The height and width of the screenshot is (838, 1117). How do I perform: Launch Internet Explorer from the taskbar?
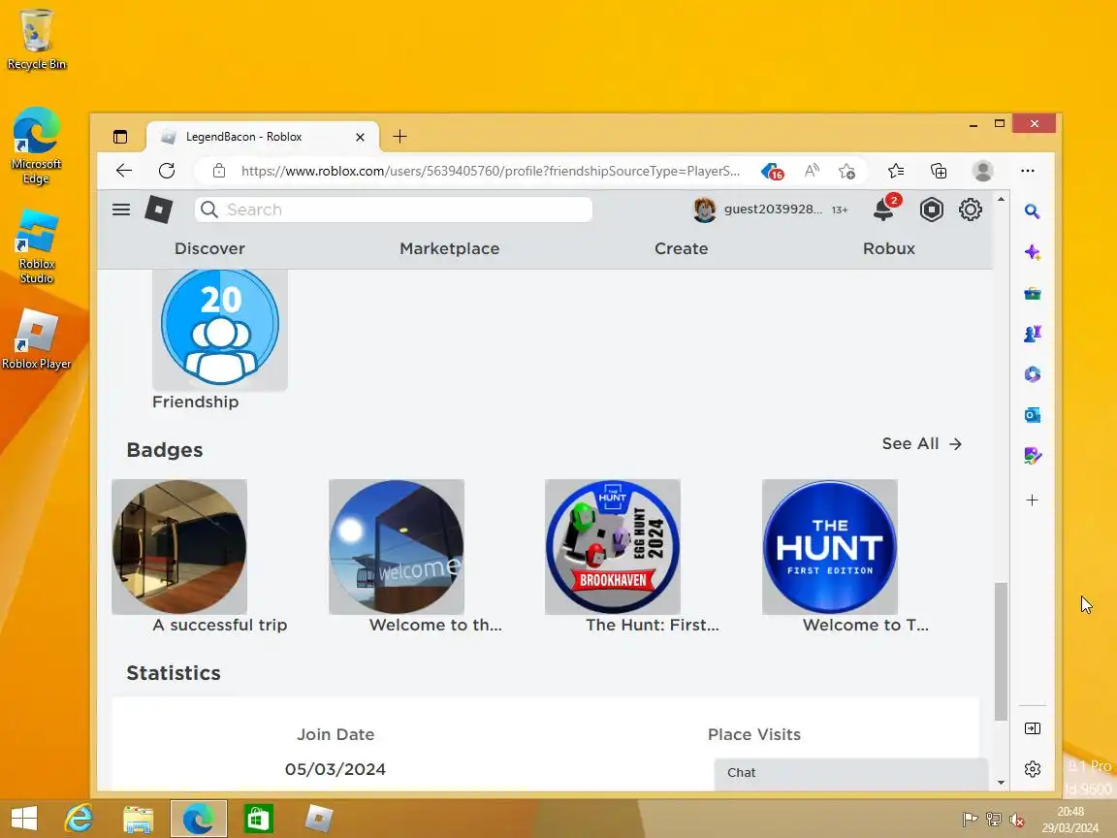79,818
